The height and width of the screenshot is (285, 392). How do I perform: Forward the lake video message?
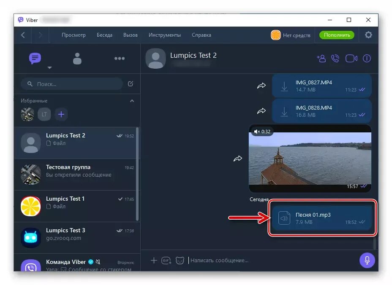pyautogui.click(x=238, y=159)
